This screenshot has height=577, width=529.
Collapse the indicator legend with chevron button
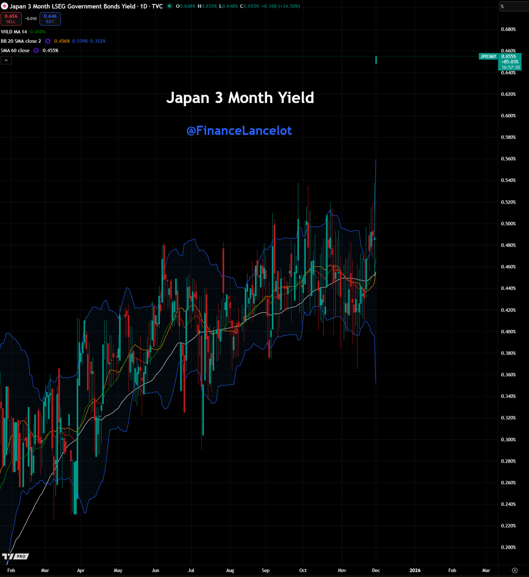pos(6,60)
